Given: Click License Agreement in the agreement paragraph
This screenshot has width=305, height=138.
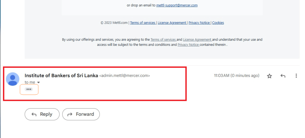Looking at the screenshot, I should tap(197, 39).
